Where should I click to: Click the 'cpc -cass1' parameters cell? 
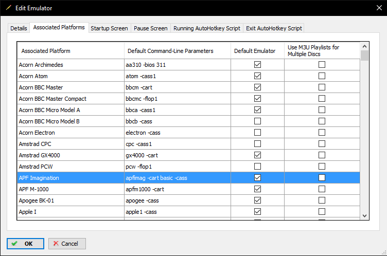[x=178, y=144]
